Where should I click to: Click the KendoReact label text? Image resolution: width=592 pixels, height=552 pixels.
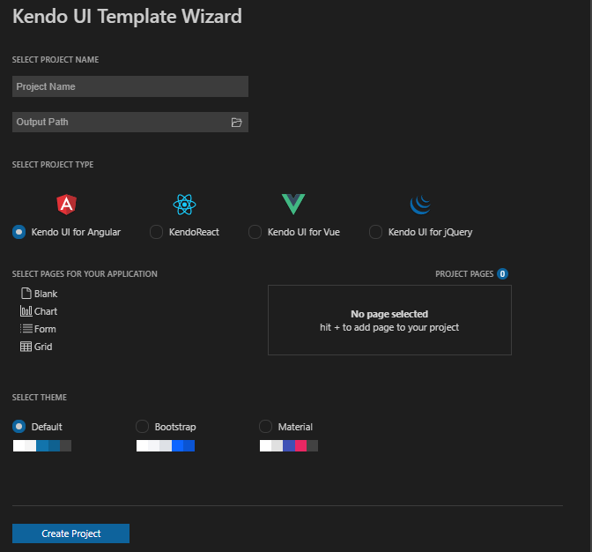[x=194, y=232]
